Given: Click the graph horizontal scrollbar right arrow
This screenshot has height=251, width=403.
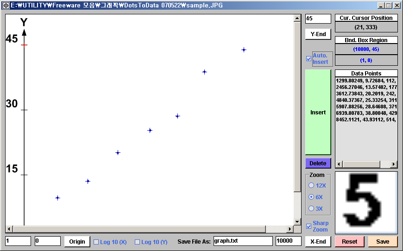Looking at the screenshot, I should coord(290,229).
